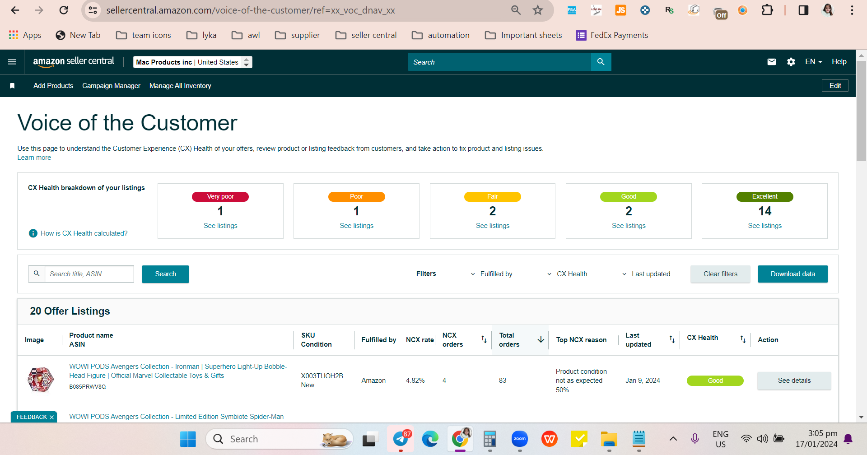Click Download data button
Viewport: 867px width, 455px height.
pyautogui.click(x=793, y=274)
